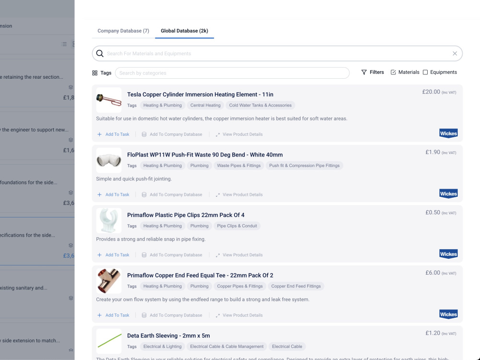Focus the Search by categories field
Viewport: 480px width, 360px height.
232,73
